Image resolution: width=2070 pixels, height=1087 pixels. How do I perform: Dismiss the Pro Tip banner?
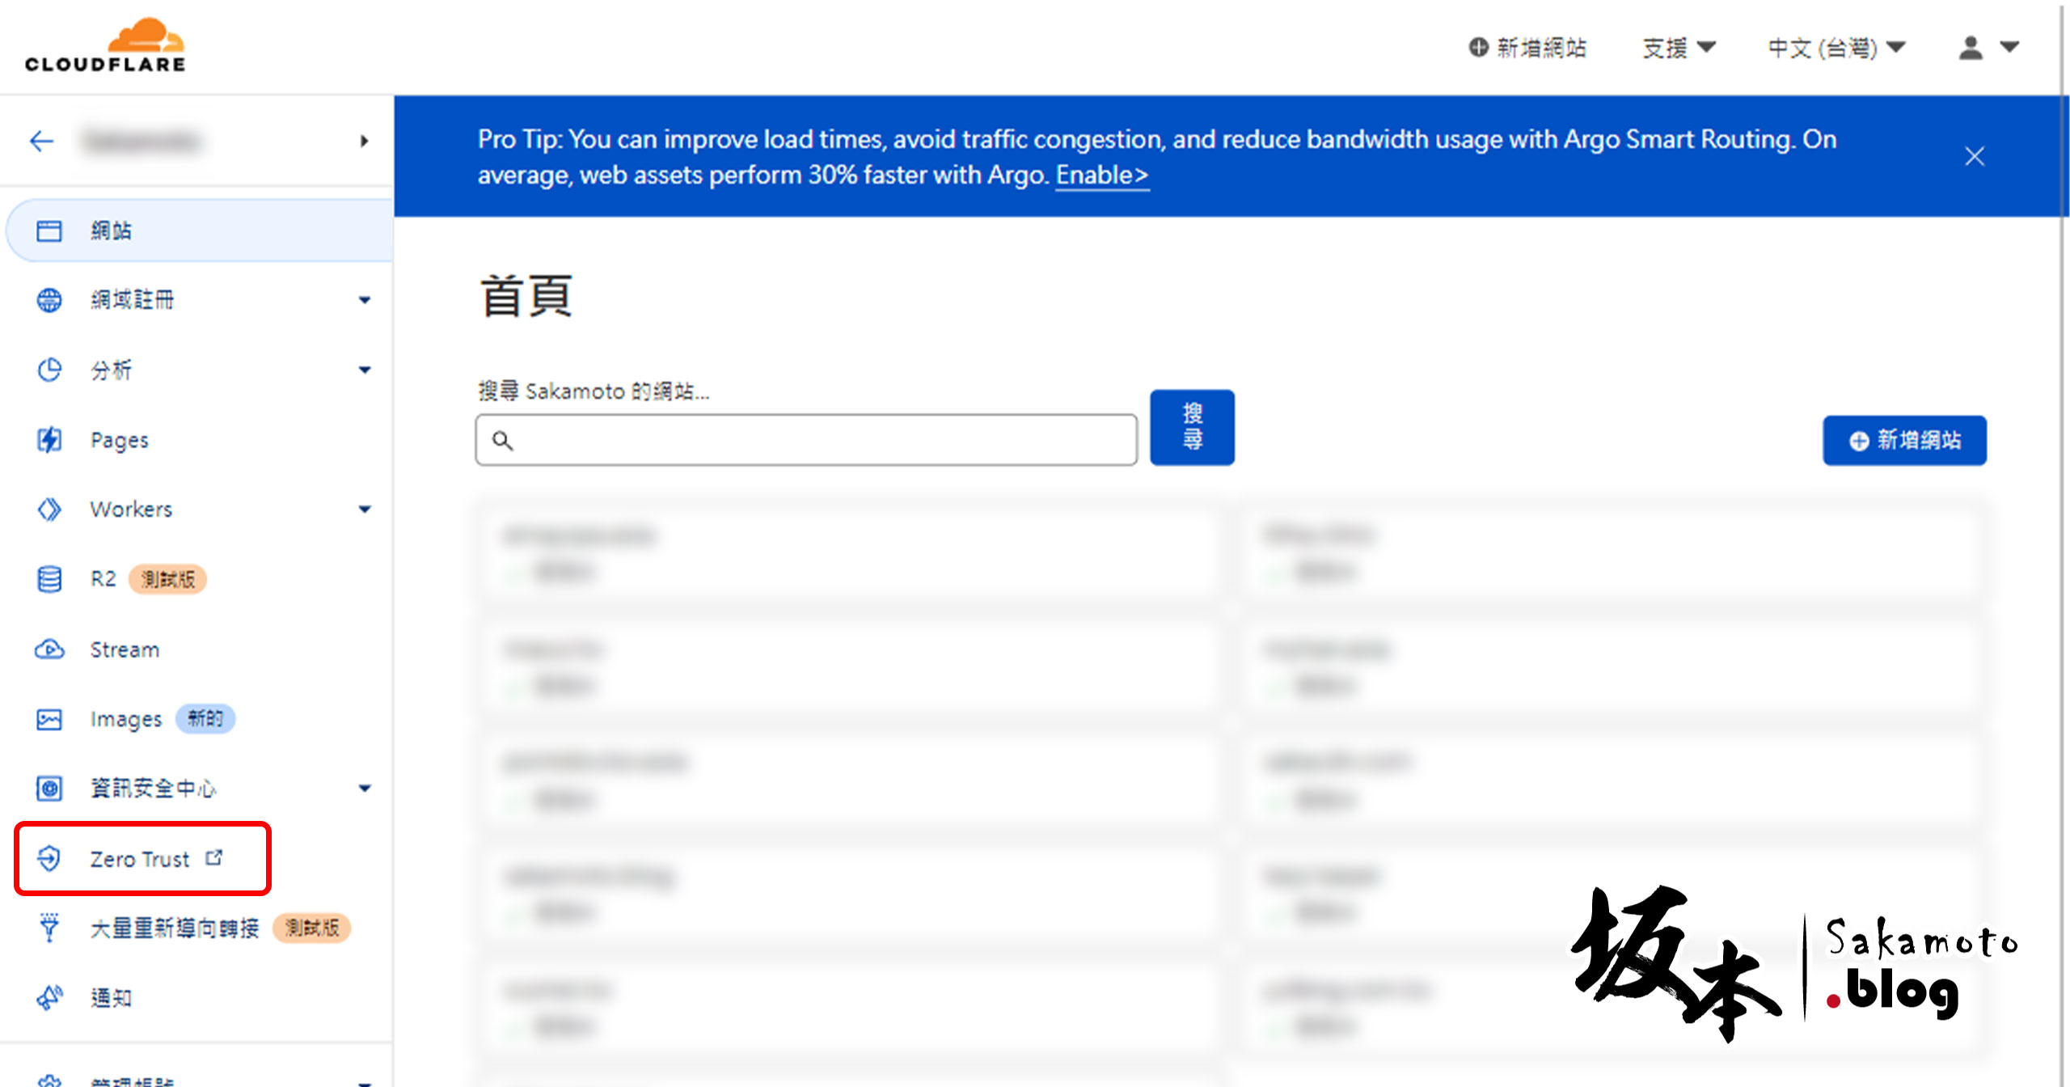(x=1975, y=156)
